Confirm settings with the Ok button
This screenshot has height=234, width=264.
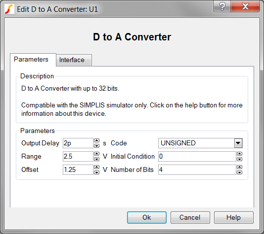(147, 217)
